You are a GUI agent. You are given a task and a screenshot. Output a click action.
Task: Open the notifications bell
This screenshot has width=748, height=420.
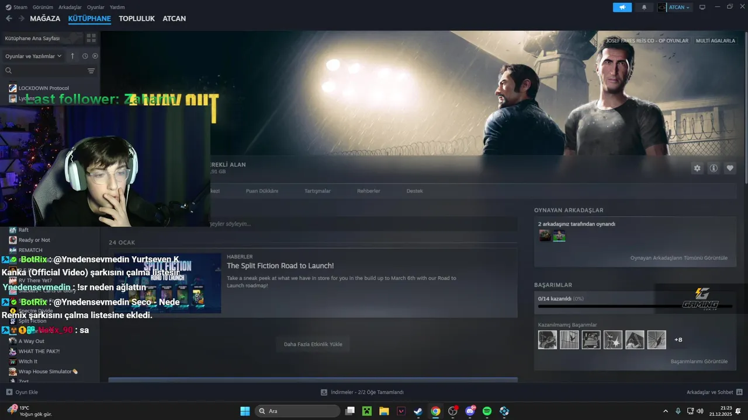click(644, 7)
